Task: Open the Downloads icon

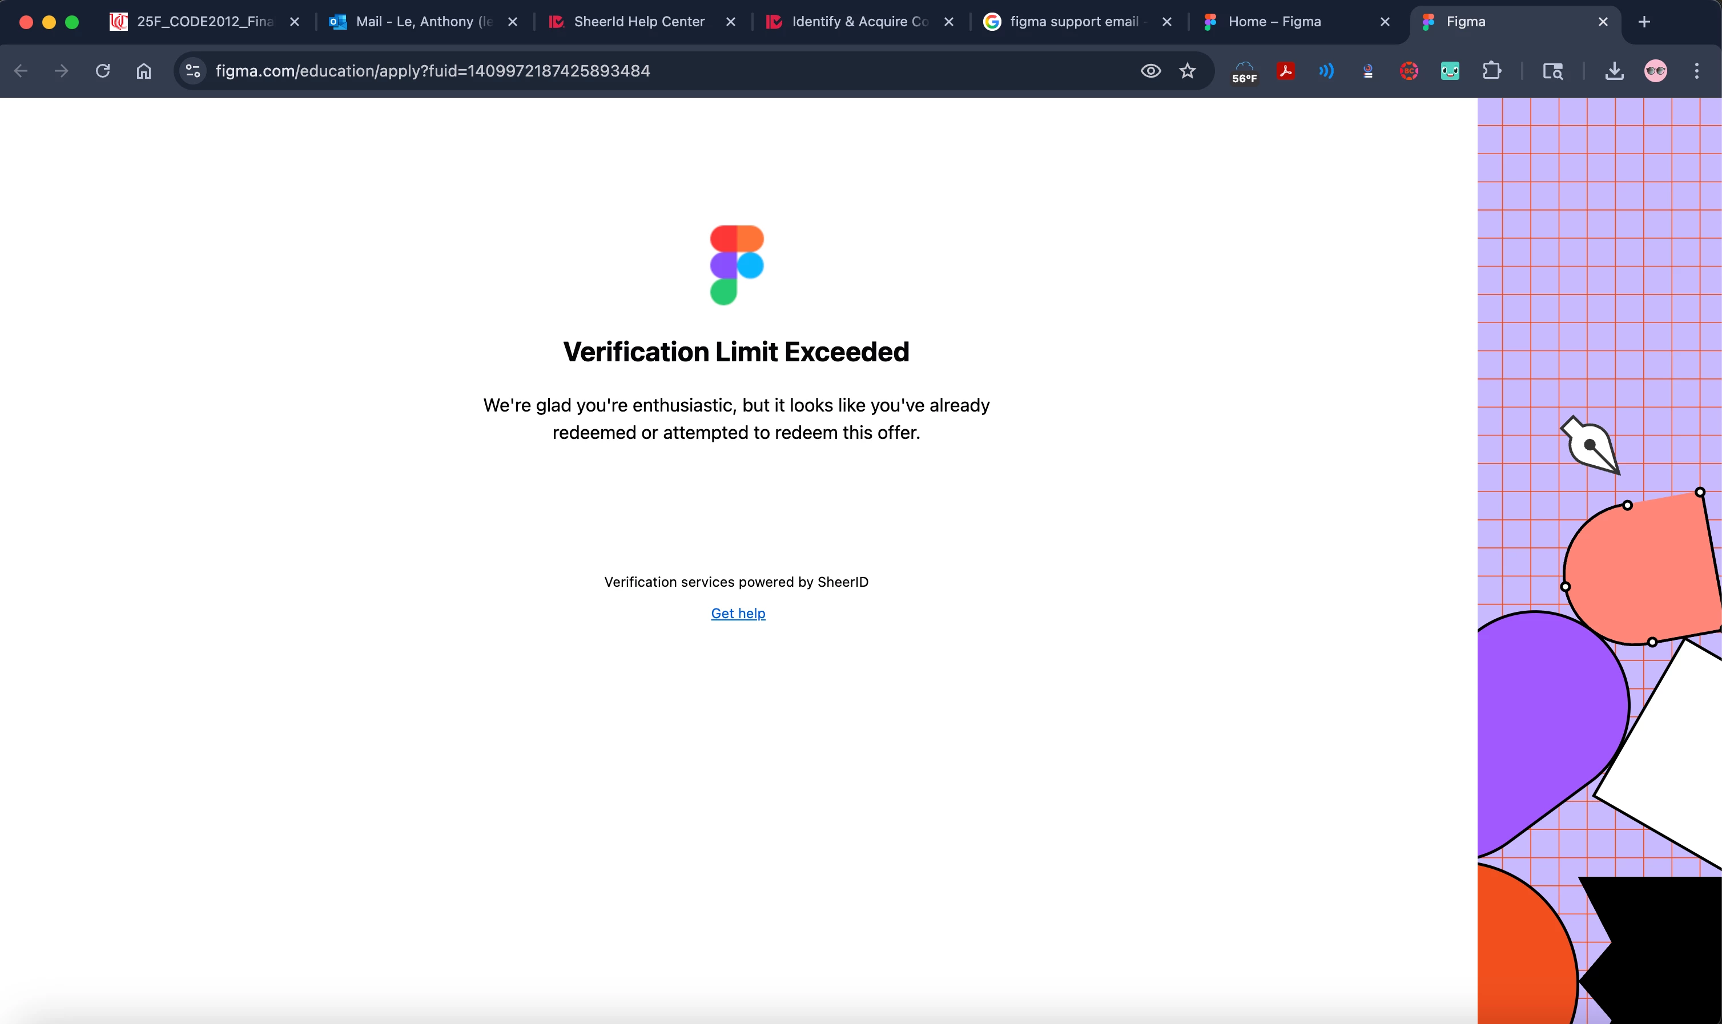Action: coord(1614,70)
